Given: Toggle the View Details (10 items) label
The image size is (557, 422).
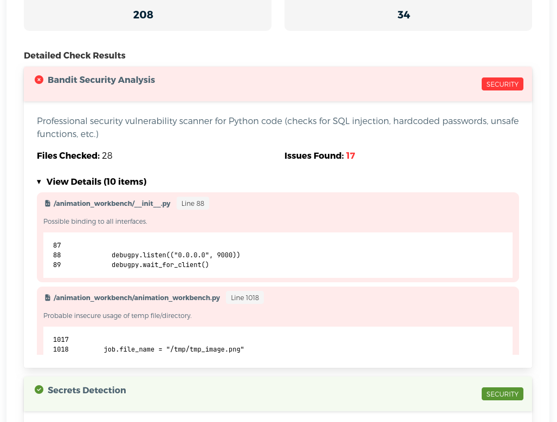Looking at the screenshot, I should pyautogui.click(x=96, y=181).
